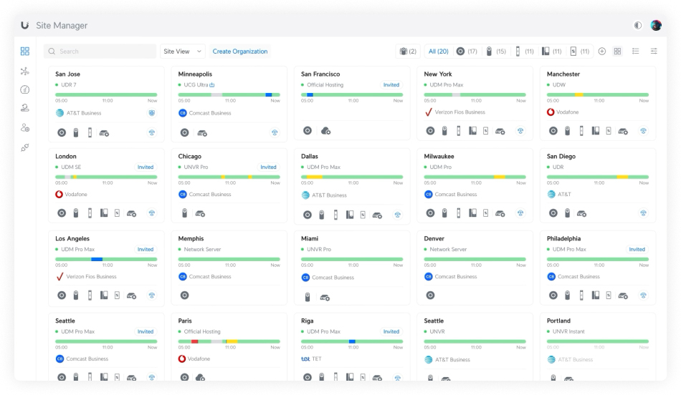Click the cloud gateway icon on San Francisco card
681x395 pixels.
point(325,131)
